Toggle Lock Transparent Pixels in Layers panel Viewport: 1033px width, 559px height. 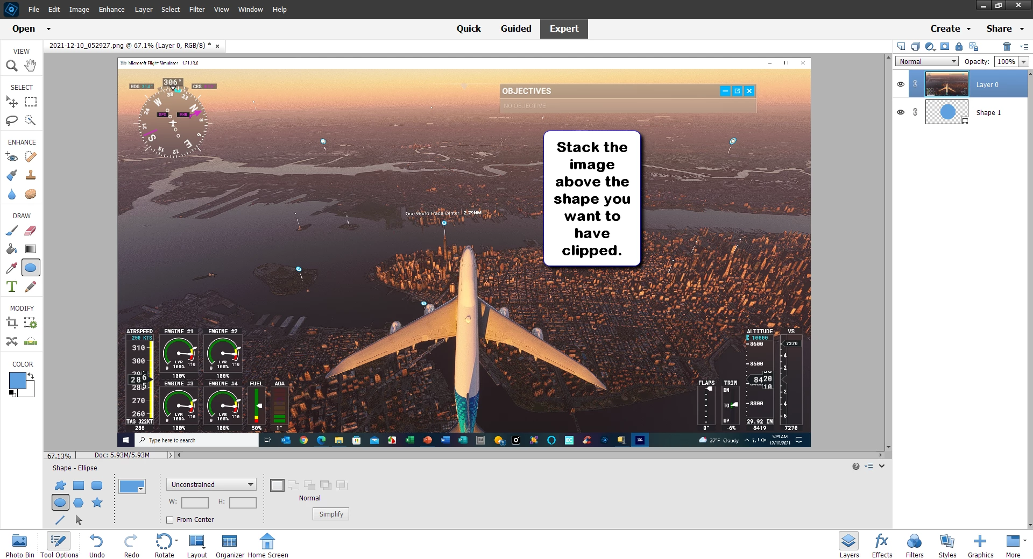[973, 46]
